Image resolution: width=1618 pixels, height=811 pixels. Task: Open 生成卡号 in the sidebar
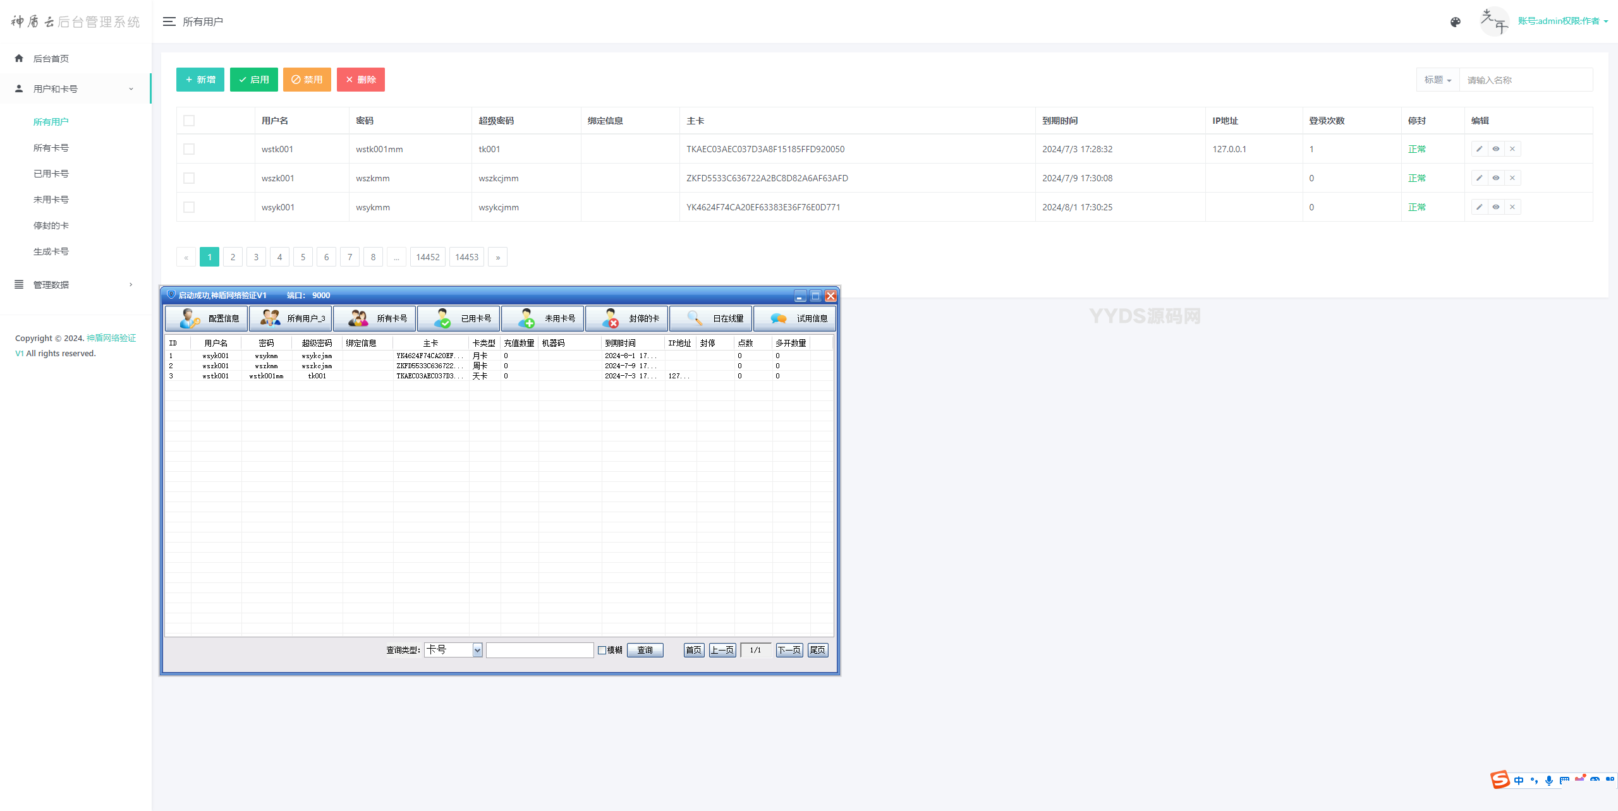pyautogui.click(x=51, y=251)
